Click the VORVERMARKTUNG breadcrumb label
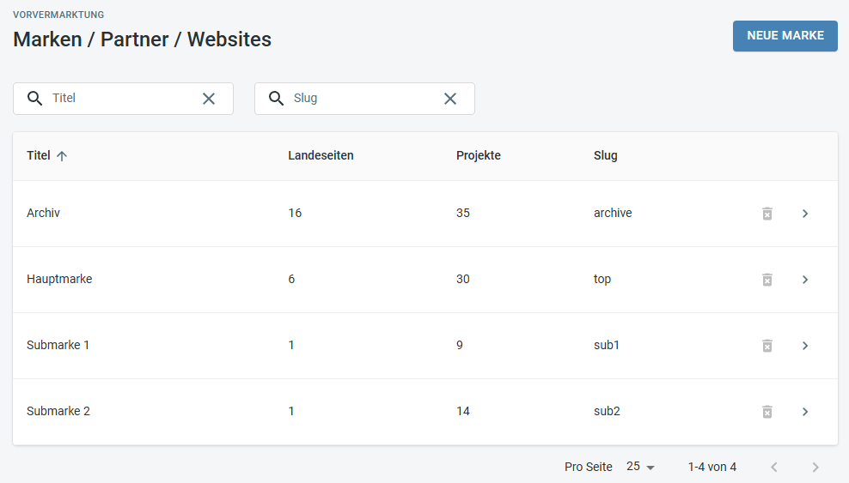The width and height of the screenshot is (849, 483). pyautogui.click(x=58, y=15)
